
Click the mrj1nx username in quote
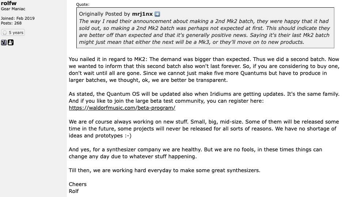142,14
